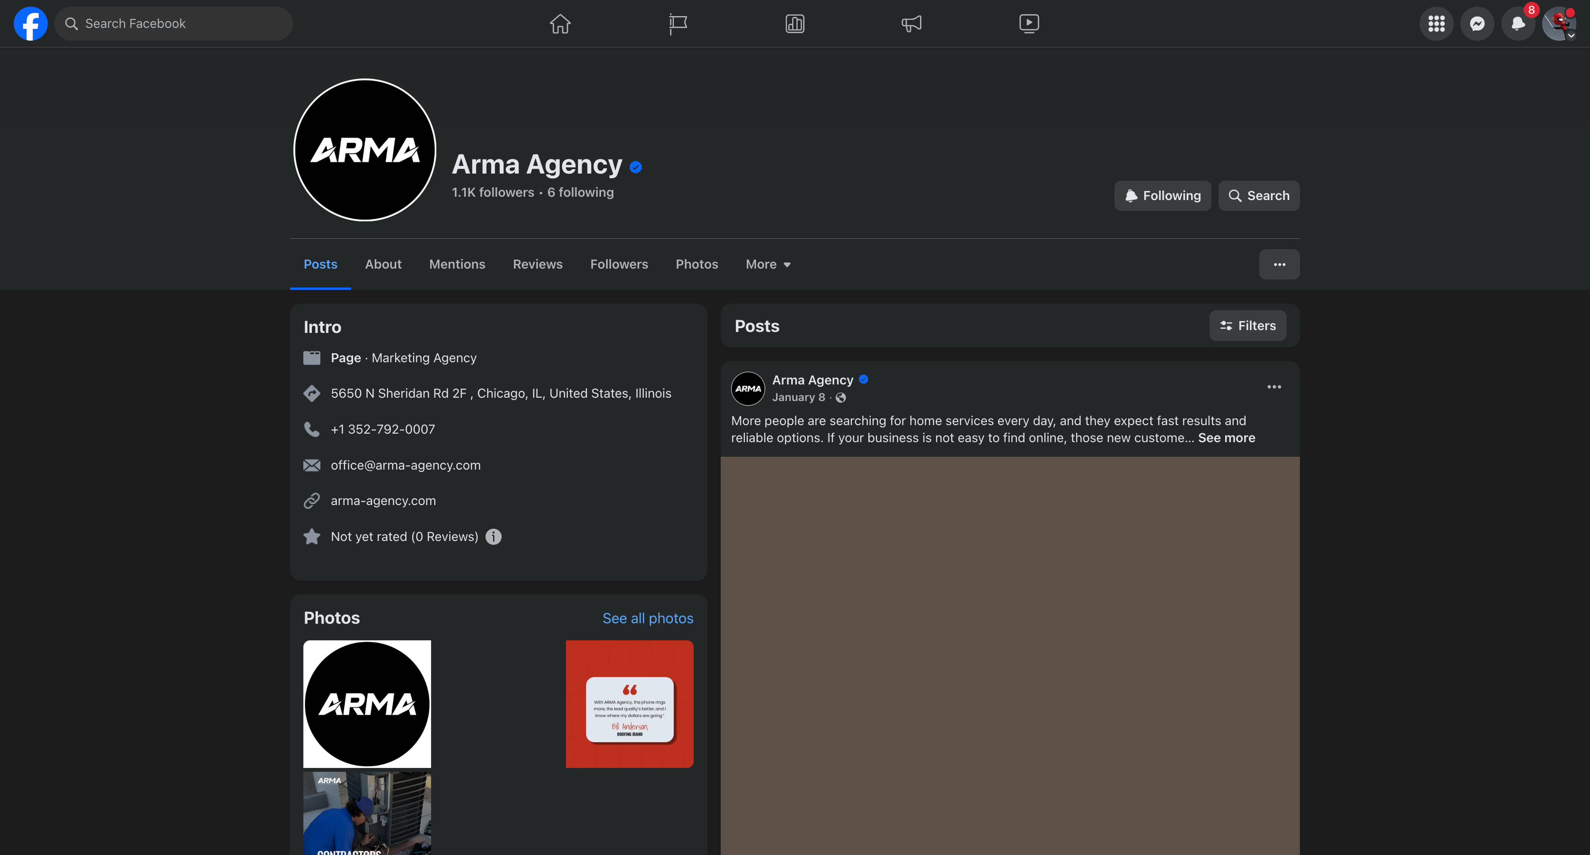Screen dimensions: 1590x855
Task: Expand post text with See more
Action: click(x=1227, y=438)
